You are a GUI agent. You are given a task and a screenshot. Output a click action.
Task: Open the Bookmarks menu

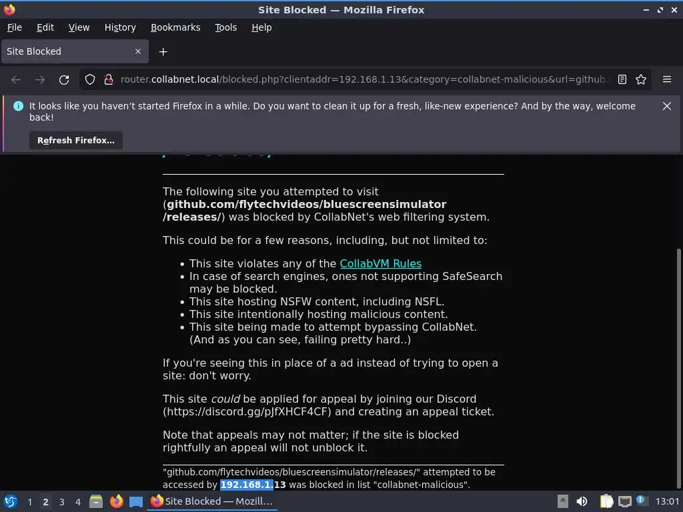coord(175,27)
